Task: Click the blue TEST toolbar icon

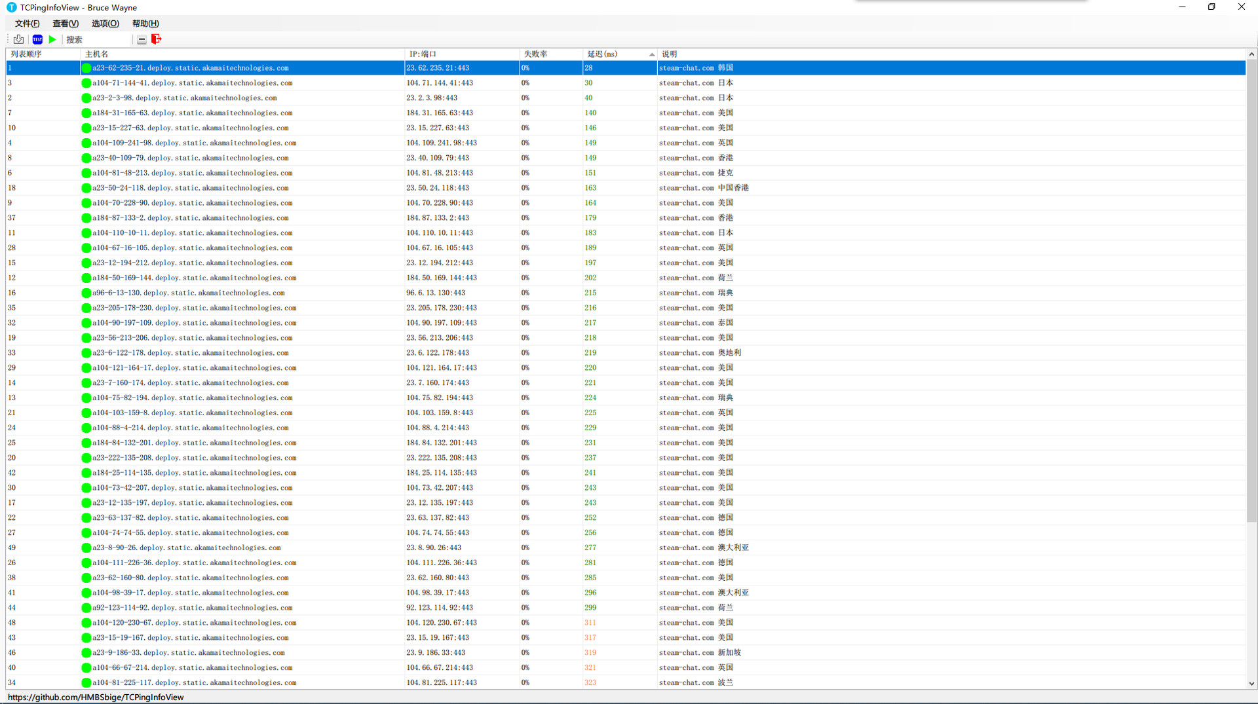Action: [x=37, y=39]
